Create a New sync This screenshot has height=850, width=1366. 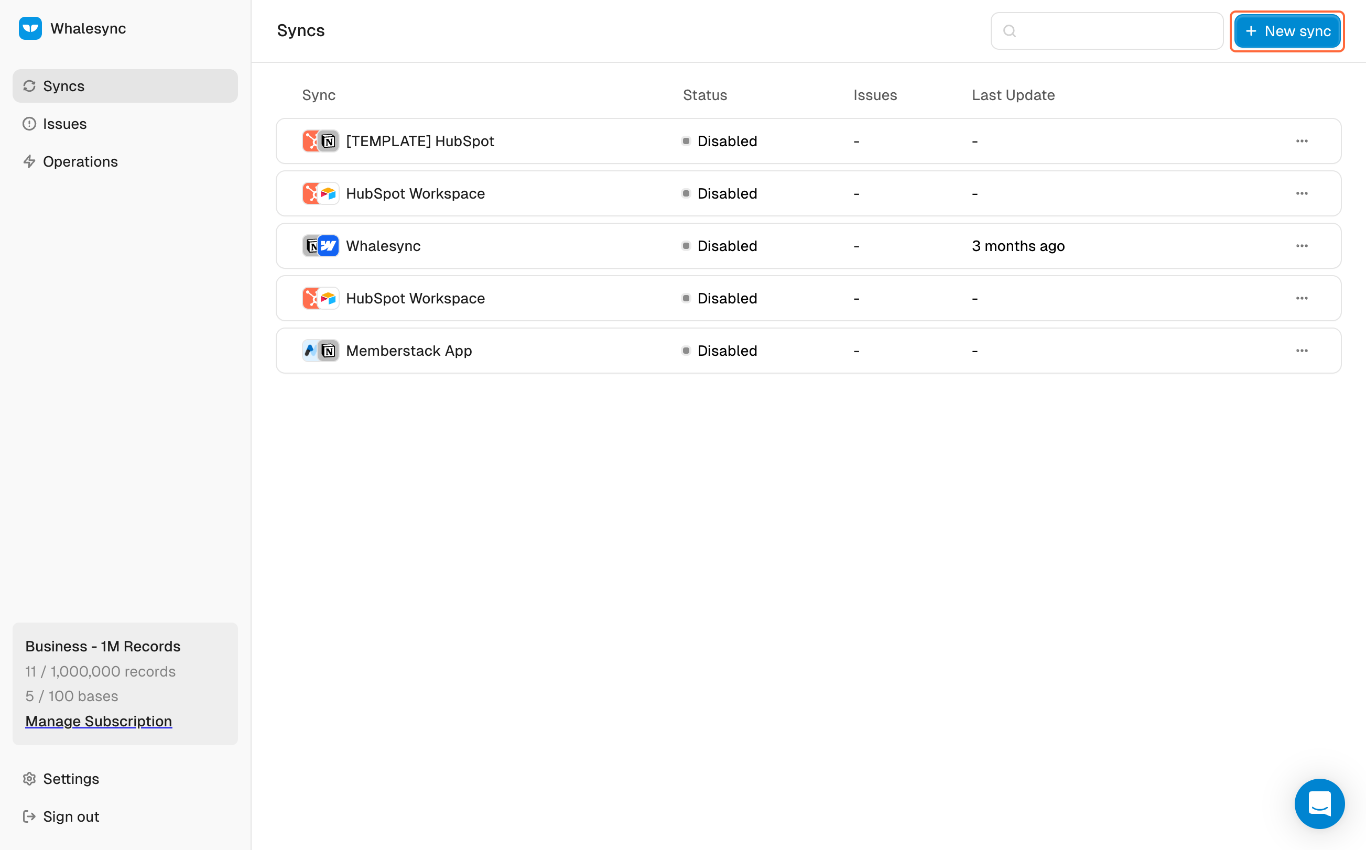tap(1287, 31)
